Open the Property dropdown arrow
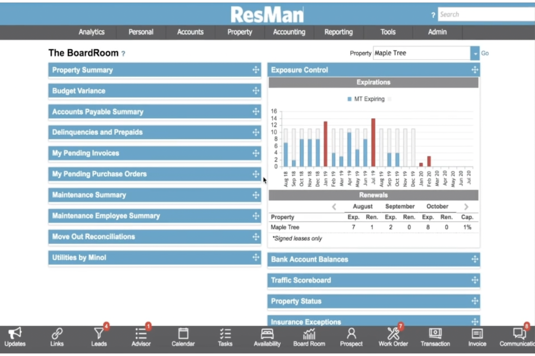This screenshot has width=535, height=356. tap(475, 53)
